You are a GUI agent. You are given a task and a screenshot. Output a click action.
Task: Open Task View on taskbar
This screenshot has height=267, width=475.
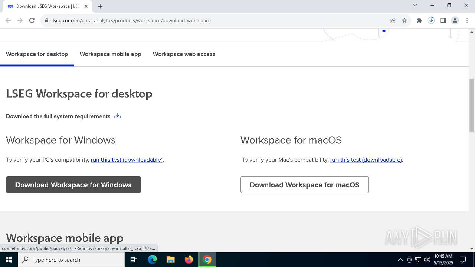point(134,260)
